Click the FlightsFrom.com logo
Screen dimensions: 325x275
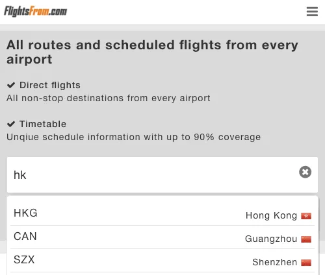coord(36,11)
